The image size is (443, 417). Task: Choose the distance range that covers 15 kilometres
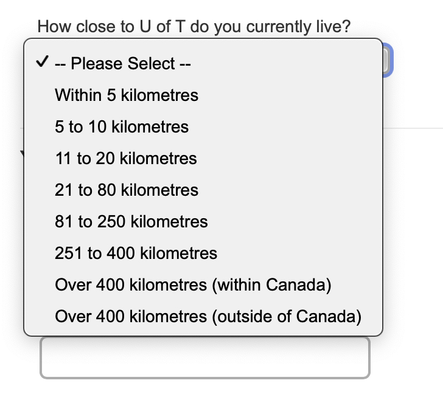[x=126, y=159]
